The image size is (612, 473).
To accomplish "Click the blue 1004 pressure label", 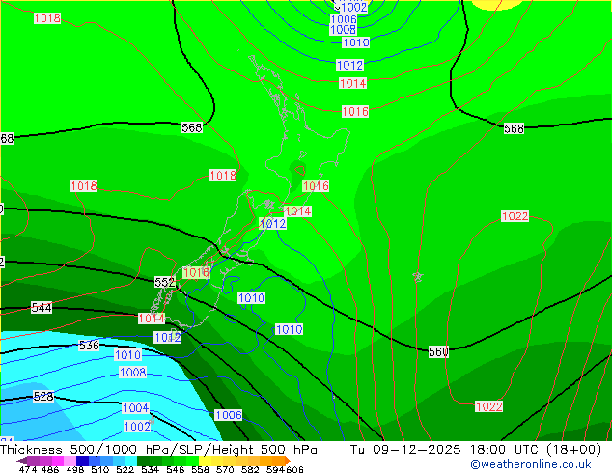I will click(x=135, y=408).
